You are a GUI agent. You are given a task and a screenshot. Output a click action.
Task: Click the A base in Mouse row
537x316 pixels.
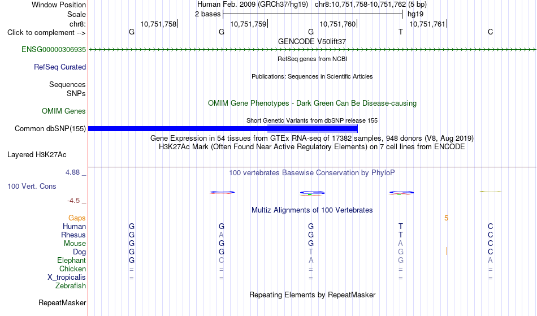pyautogui.click(x=401, y=244)
